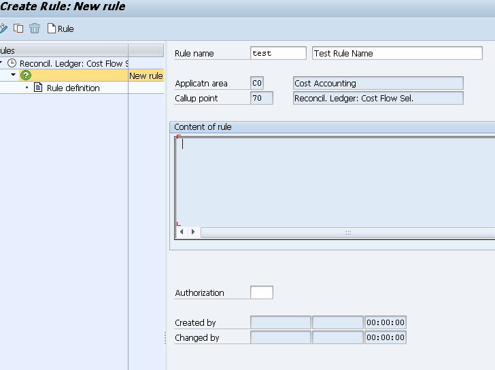Viewport: 495px width, 370px height.
Task: Select the New rule tree row
Action: (x=82, y=75)
